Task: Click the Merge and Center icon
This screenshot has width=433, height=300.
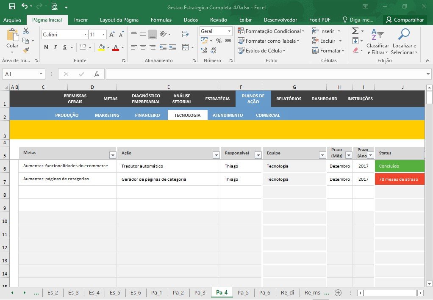Action: pyautogui.click(x=186, y=47)
